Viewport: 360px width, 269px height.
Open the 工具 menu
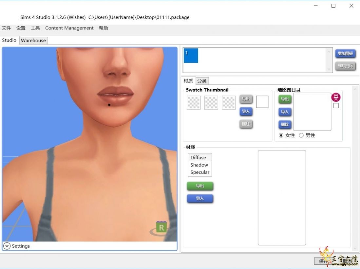[35, 28]
